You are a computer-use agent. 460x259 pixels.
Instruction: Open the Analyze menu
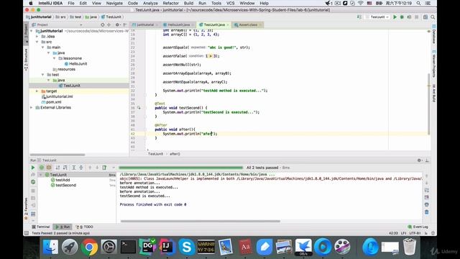pos(150,3)
